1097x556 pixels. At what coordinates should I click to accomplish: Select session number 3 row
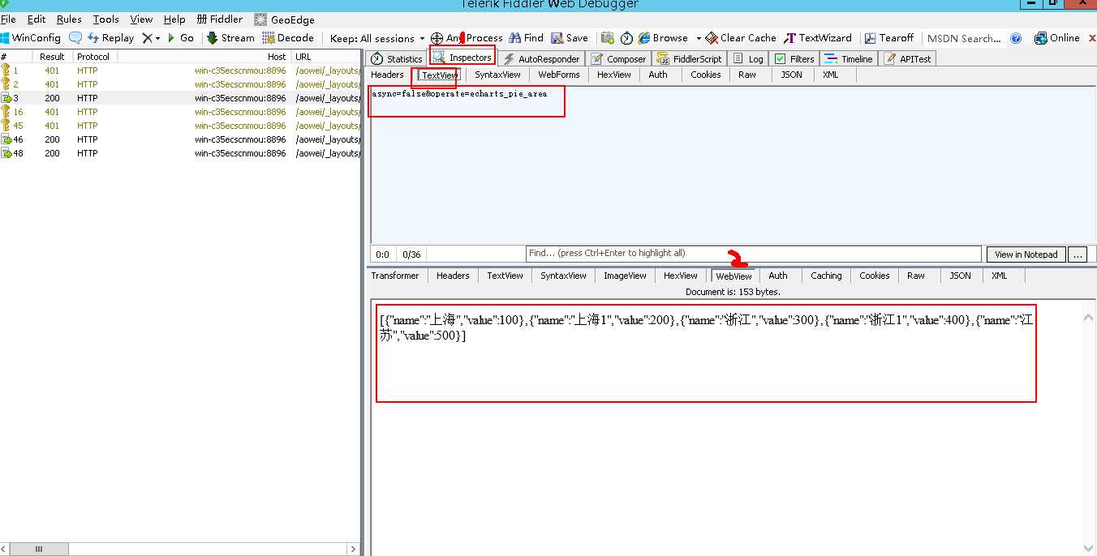(x=180, y=98)
